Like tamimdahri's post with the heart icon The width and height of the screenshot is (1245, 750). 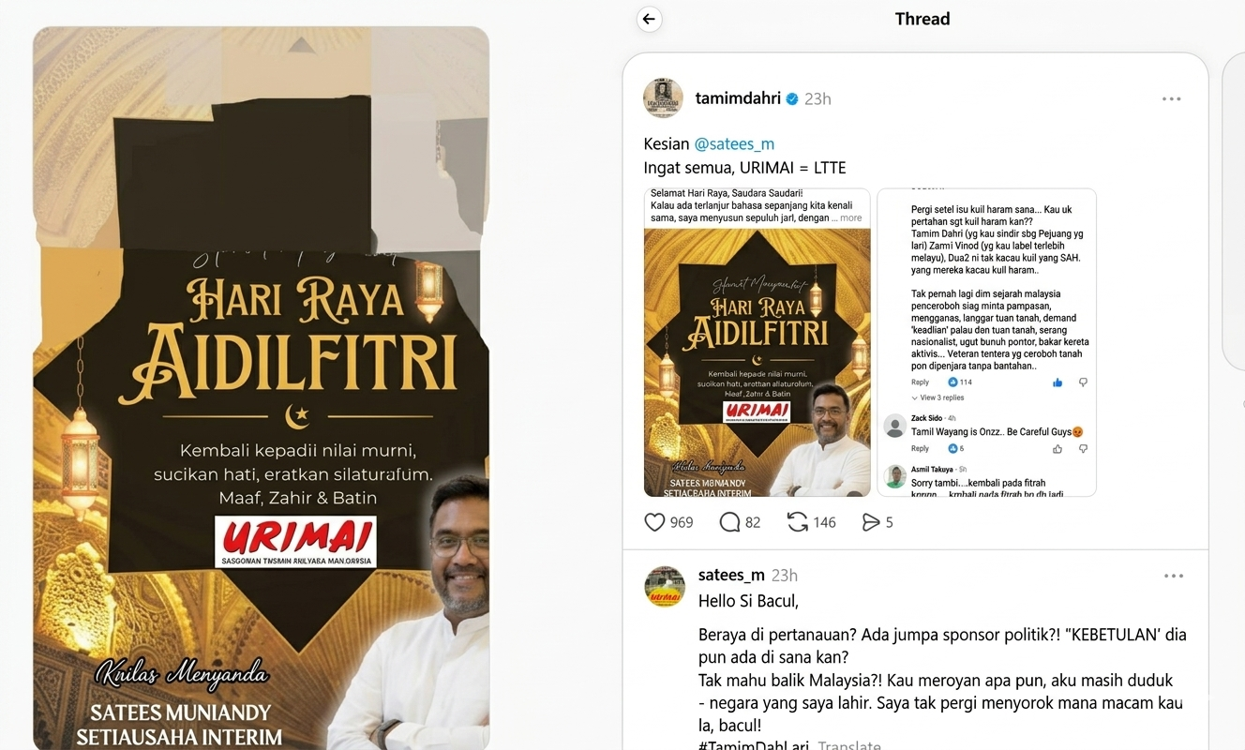654,522
